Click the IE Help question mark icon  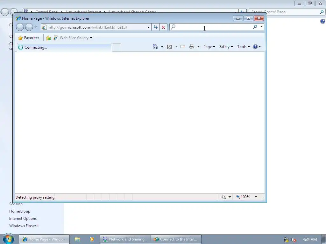pos(255,47)
